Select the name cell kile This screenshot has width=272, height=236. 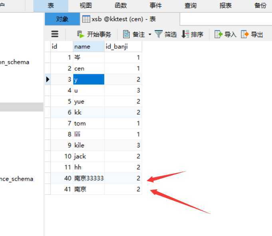89,145
